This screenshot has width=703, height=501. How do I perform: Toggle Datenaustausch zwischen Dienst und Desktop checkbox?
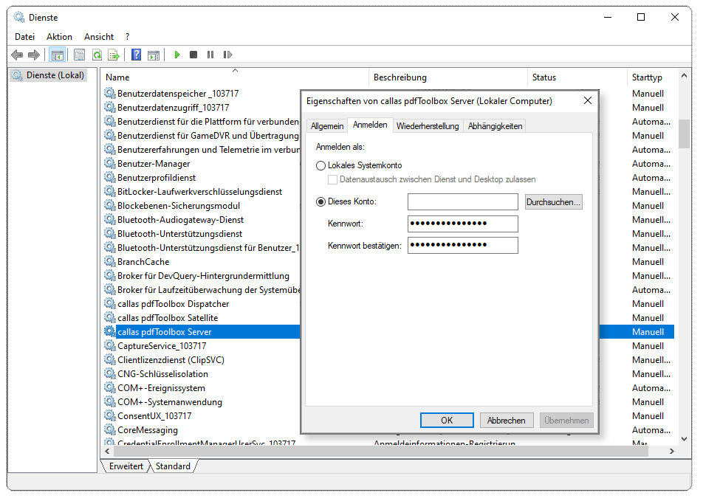[333, 179]
